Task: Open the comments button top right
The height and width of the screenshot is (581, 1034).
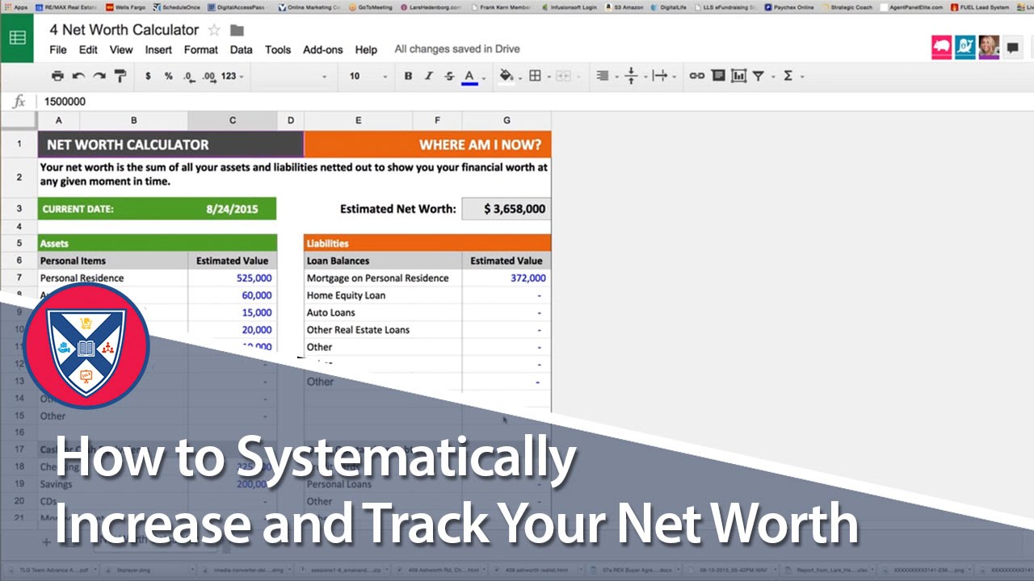Action: (1013, 48)
